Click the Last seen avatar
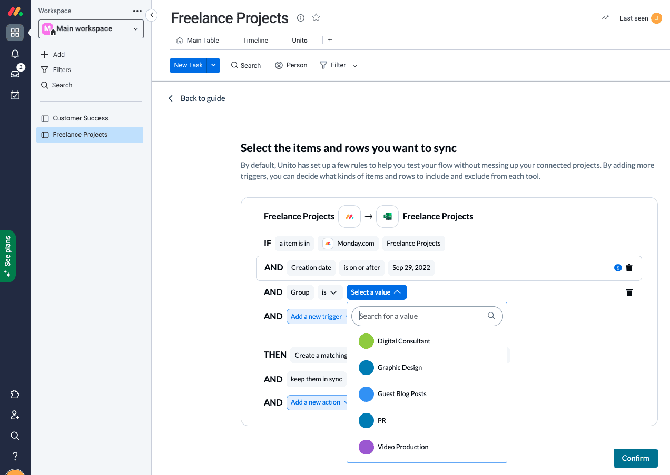This screenshot has height=475, width=670. click(656, 18)
